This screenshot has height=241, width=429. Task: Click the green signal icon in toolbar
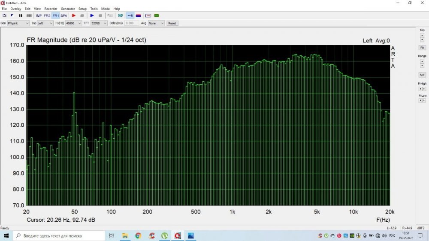(x=157, y=15)
